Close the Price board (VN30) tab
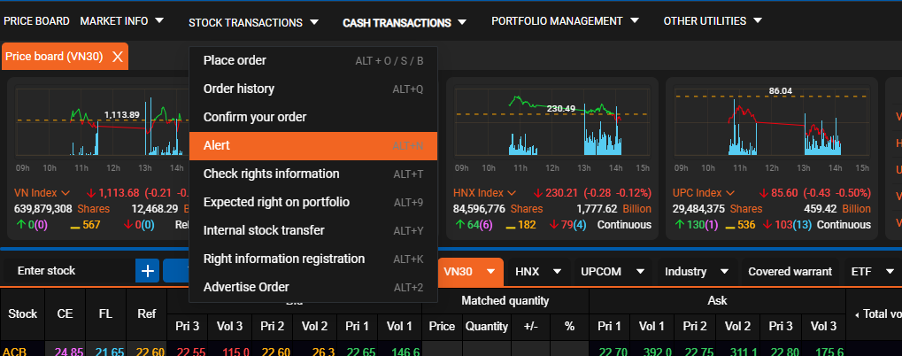 pyautogui.click(x=117, y=57)
